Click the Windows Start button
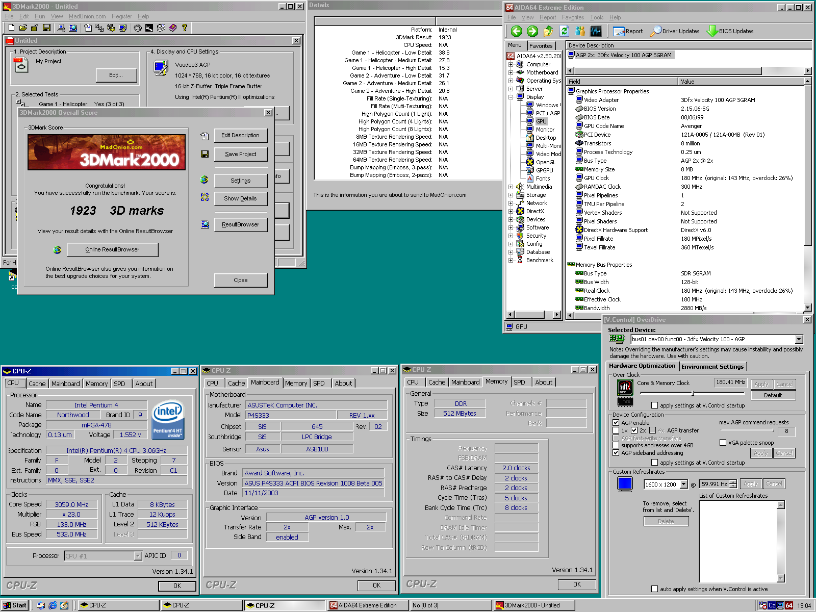 point(15,605)
